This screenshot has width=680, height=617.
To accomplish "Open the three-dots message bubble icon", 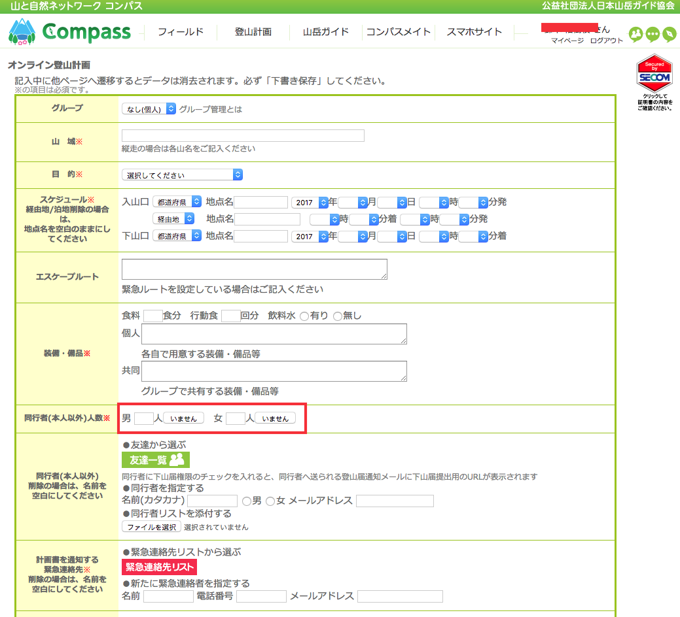I will click(x=652, y=34).
